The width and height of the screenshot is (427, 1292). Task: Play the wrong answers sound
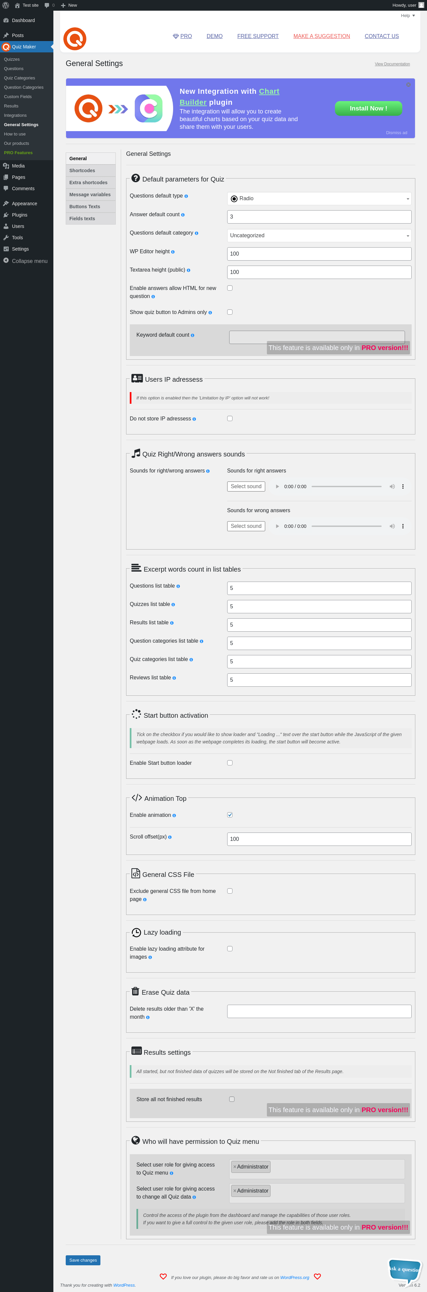[277, 526]
